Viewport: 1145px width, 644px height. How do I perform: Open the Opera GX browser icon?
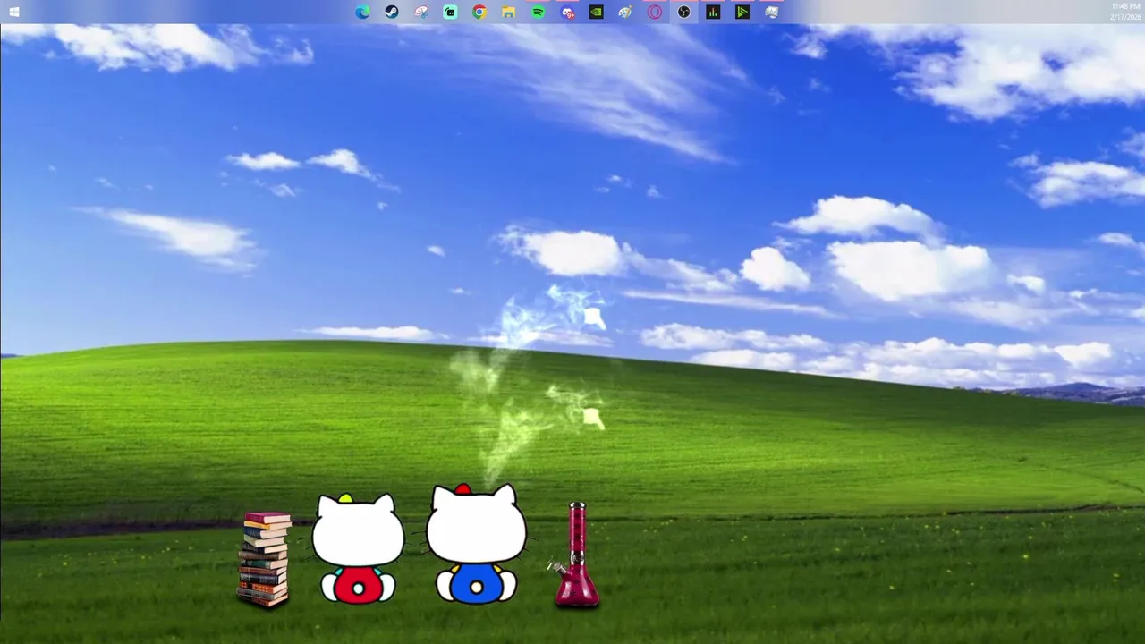(x=655, y=12)
